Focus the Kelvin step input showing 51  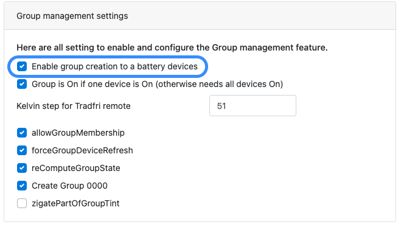[253, 106]
